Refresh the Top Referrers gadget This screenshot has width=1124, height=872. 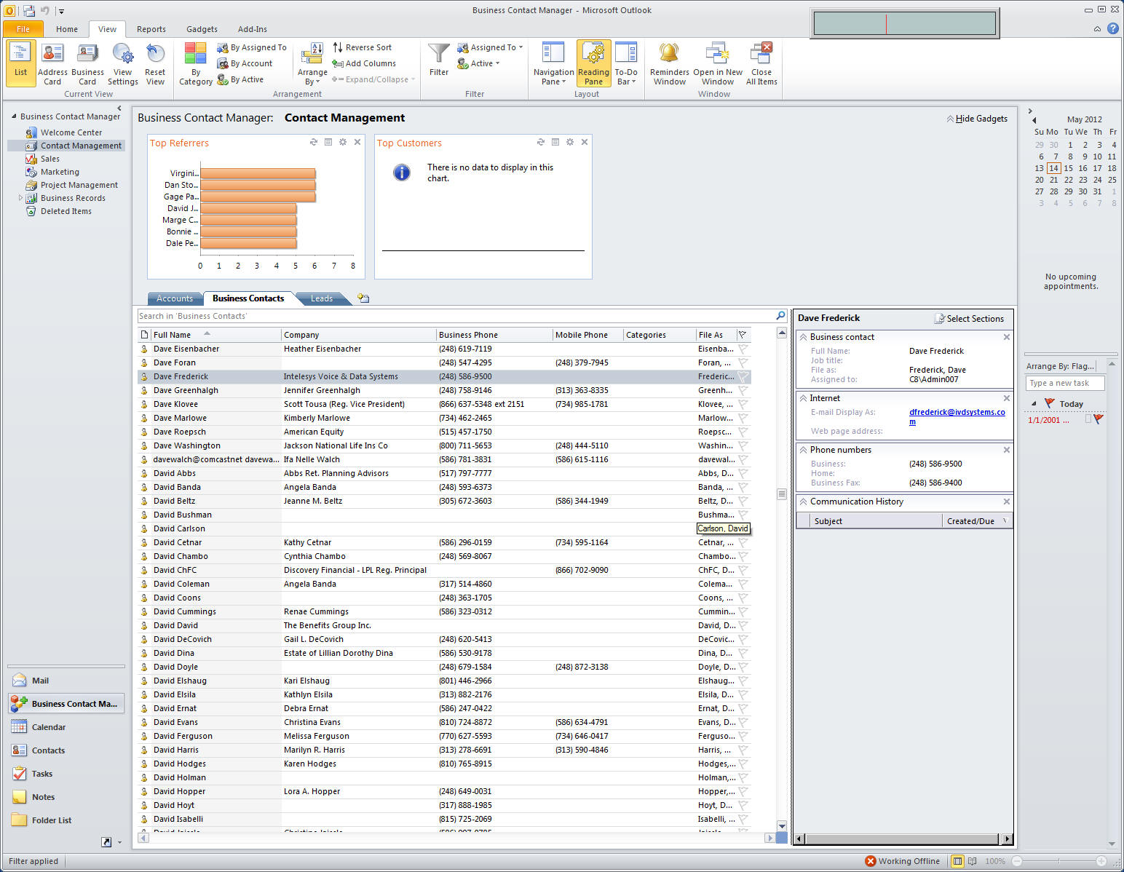[314, 143]
